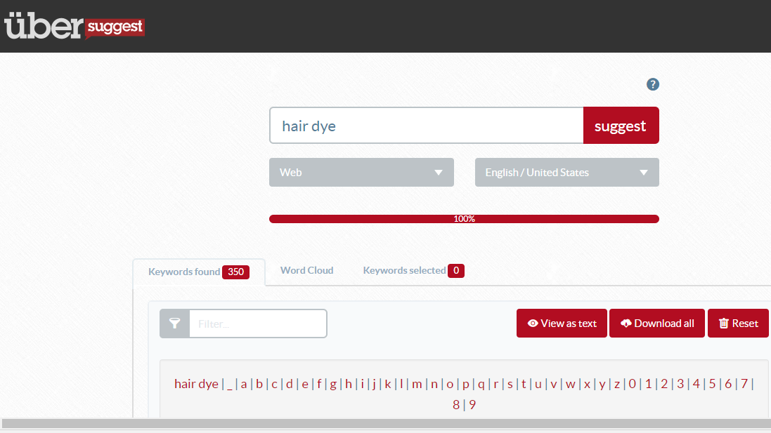Click the 100% progress bar
Screen dimensions: 771x433
pyautogui.click(x=464, y=218)
